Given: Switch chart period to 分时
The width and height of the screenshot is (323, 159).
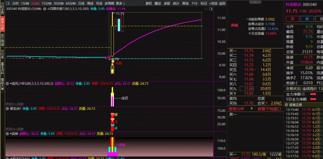Looking at the screenshot, I should 15,3.
